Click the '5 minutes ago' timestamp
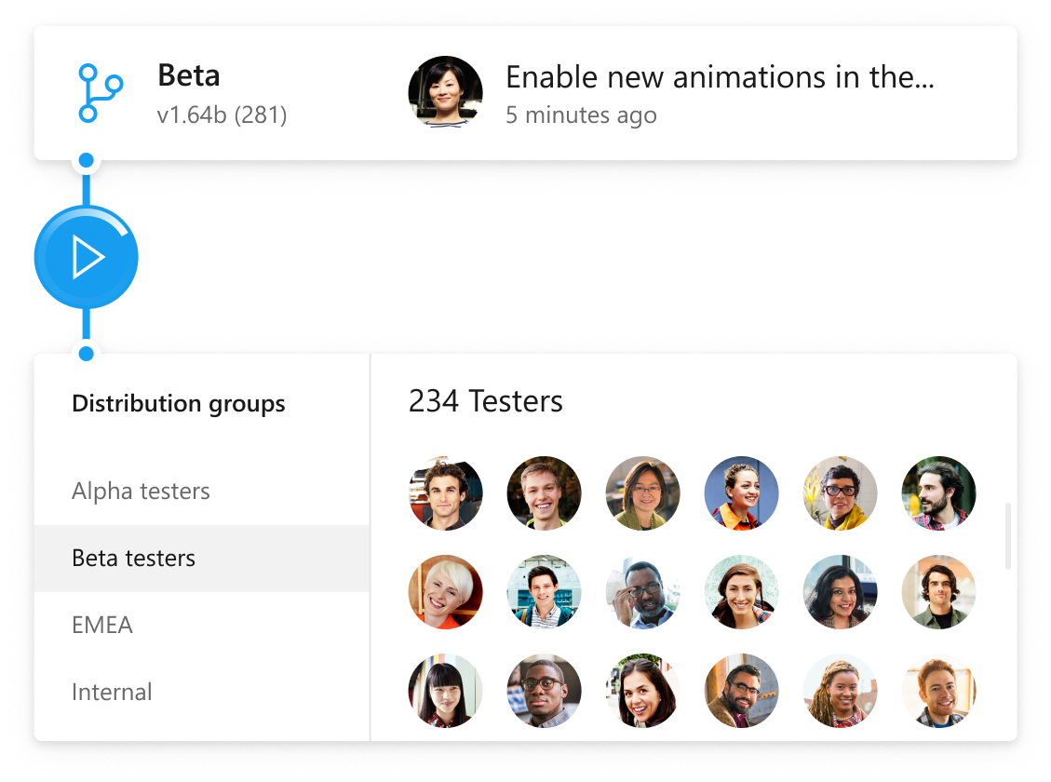Screen dimensions: 1051x782 pyautogui.click(x=581, y=115)
